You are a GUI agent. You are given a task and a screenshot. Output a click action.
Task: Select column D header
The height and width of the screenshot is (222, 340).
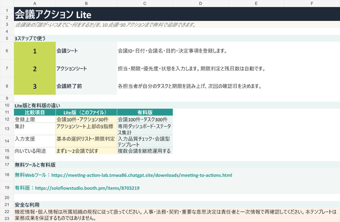(x=201, y=3)
